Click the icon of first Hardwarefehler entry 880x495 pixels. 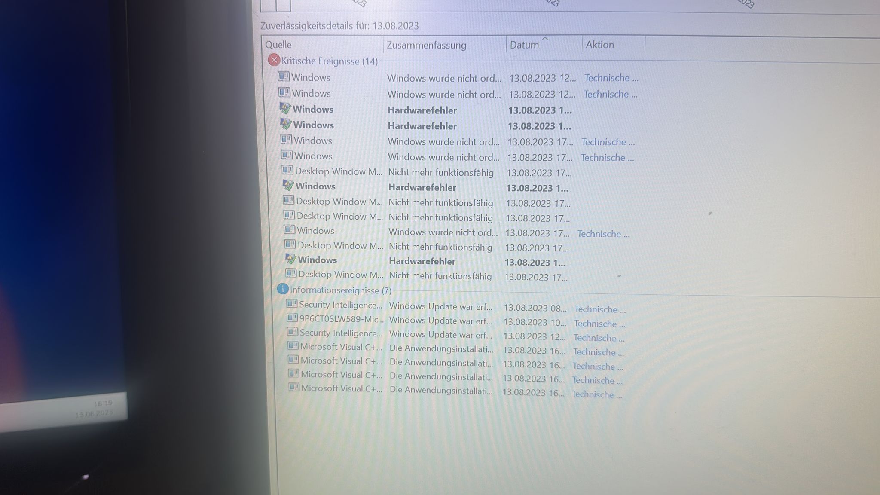[285, 108]
